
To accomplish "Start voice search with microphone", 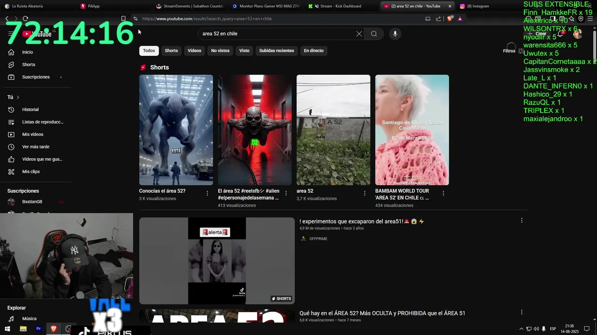I will coord(395,33).
